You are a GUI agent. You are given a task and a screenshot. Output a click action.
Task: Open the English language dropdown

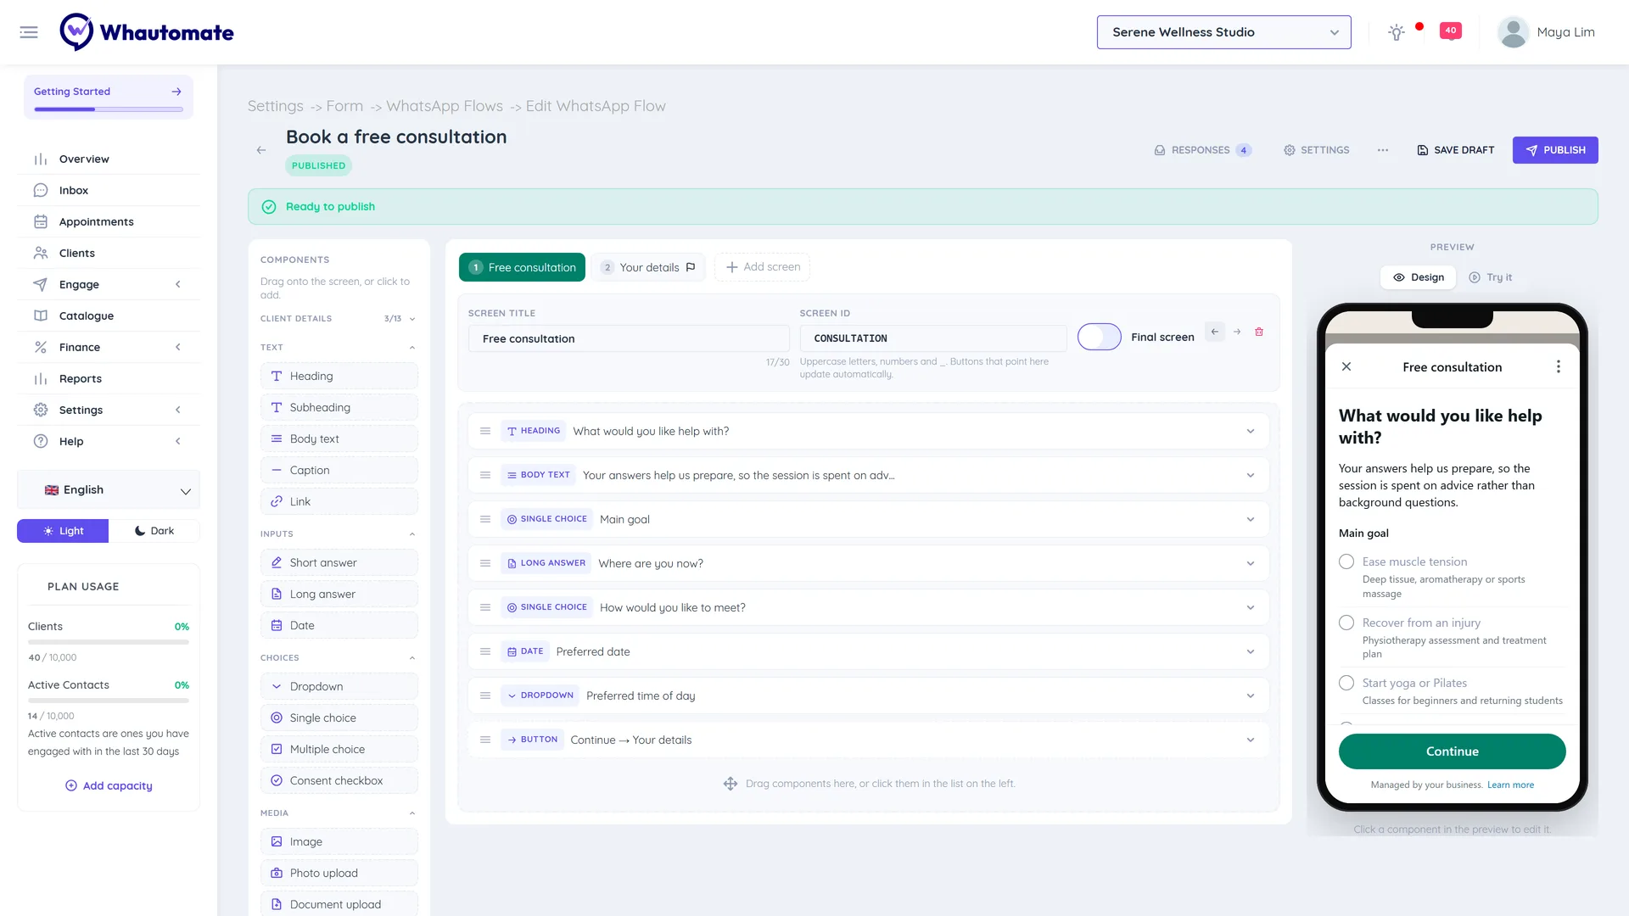click(109, 490)
